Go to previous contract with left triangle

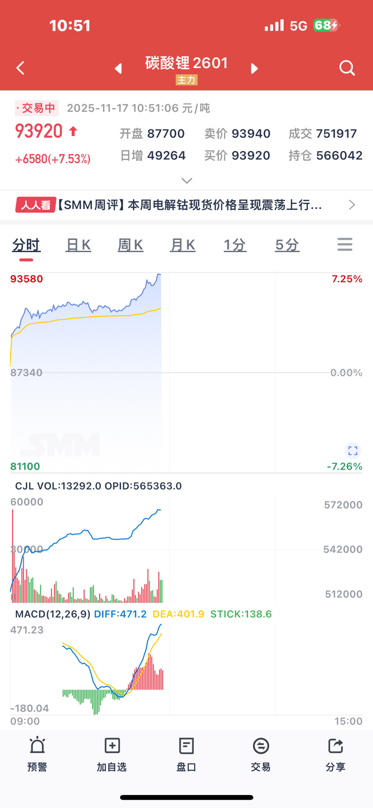[x=118, y=69]
